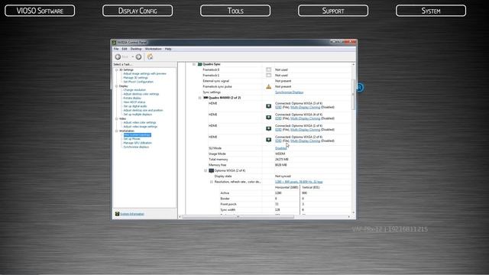This screenshot has width=489, height=275.
Task: Select Adjust video image settings task
Action: [x=141, y=127]
